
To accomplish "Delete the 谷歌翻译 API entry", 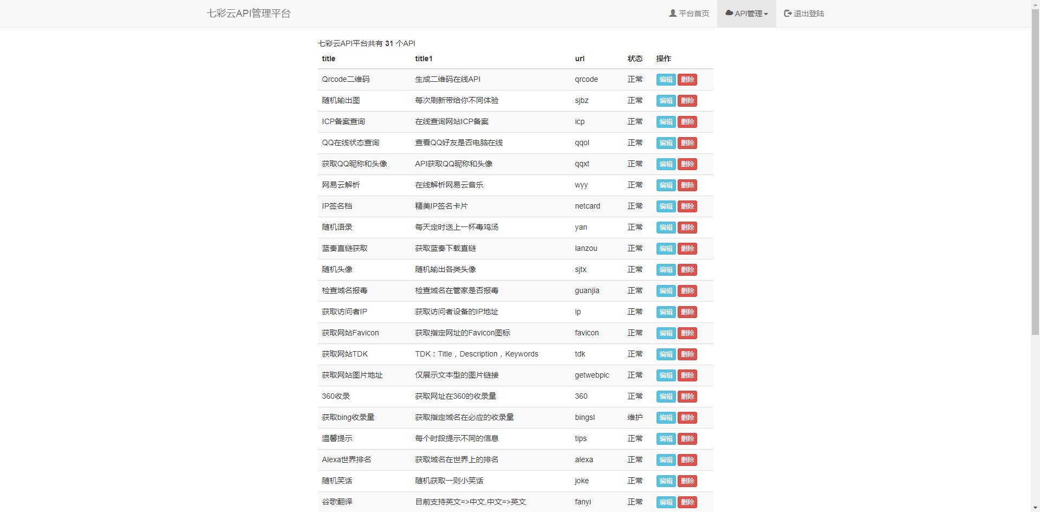I will coord(687,502).
